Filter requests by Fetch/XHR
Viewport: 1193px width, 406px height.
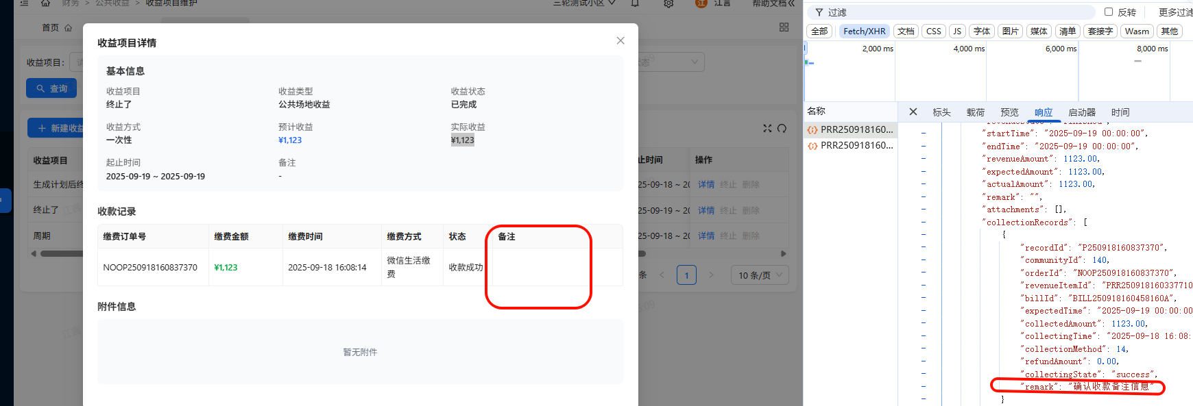click(864, 31)
